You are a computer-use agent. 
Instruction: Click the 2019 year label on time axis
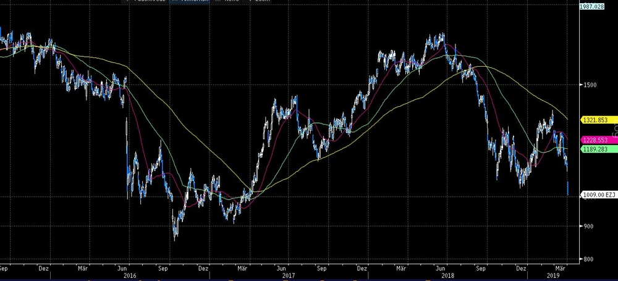point(553,275)
